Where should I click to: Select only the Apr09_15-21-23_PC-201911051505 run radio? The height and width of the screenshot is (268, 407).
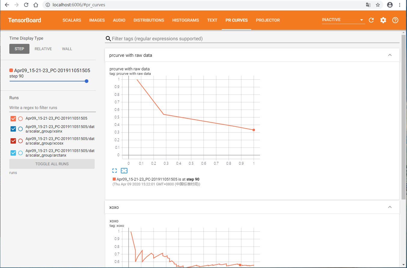[x=20, y=118]
